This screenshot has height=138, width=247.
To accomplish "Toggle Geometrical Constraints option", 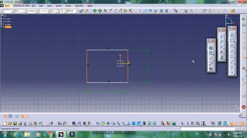I will (x=22, y=117).
